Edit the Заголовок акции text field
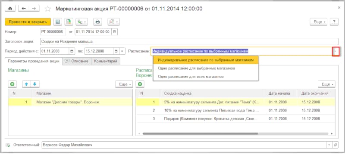The height and width of the screenshot is (155, 345). [x=189, y=41]
